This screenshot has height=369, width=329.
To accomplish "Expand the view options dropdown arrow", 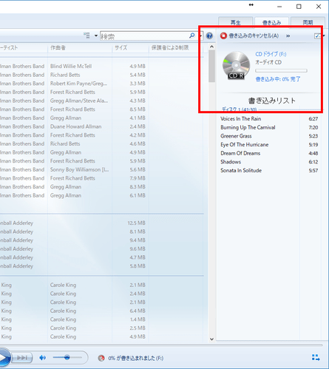I will click(96, 36).
